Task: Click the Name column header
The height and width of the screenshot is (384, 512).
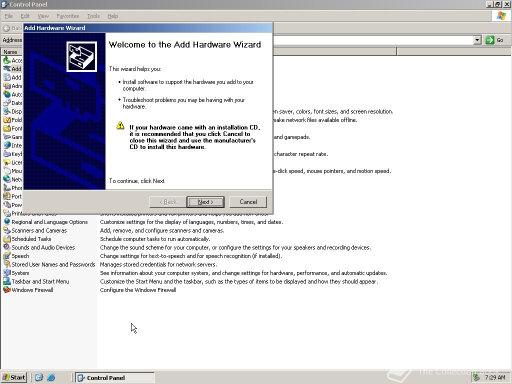Action: click(12, 52)
